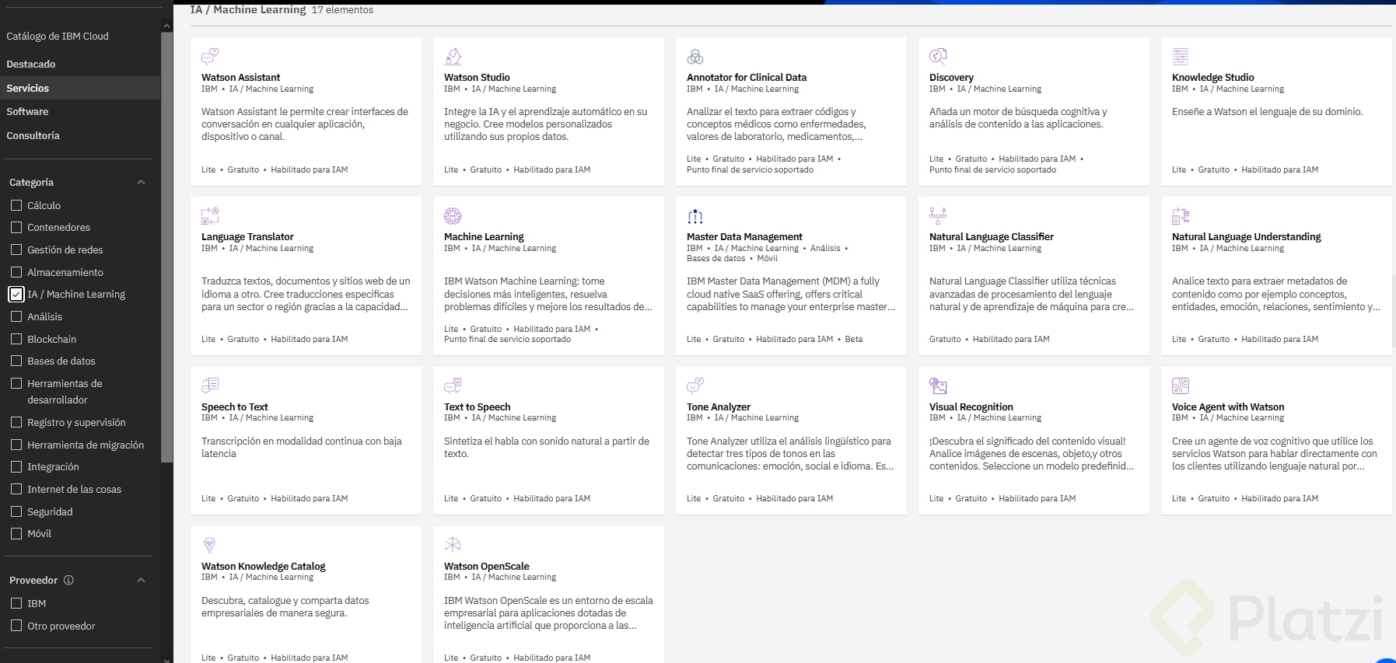The height and width of the screenshot is (663, 1396).
Task: Click the Watson OpenScale icon
Action: [x=453, y=545]
